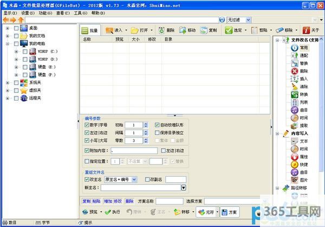
Task: Click the 复制 (Copy) toolbar icon
Action: click(209, 30)
